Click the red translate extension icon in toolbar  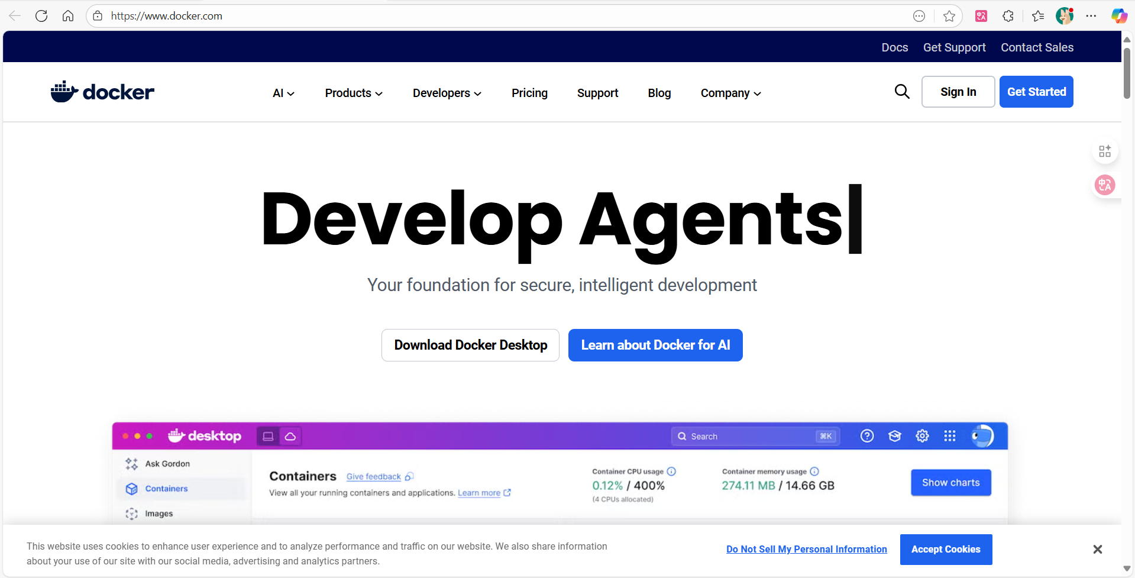(x=981, y=16)
